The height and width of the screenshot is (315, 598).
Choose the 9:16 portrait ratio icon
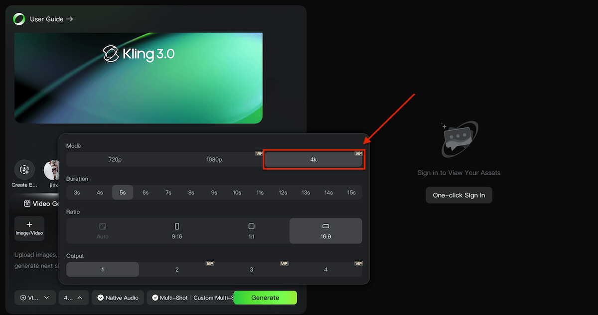click(177, 226)
